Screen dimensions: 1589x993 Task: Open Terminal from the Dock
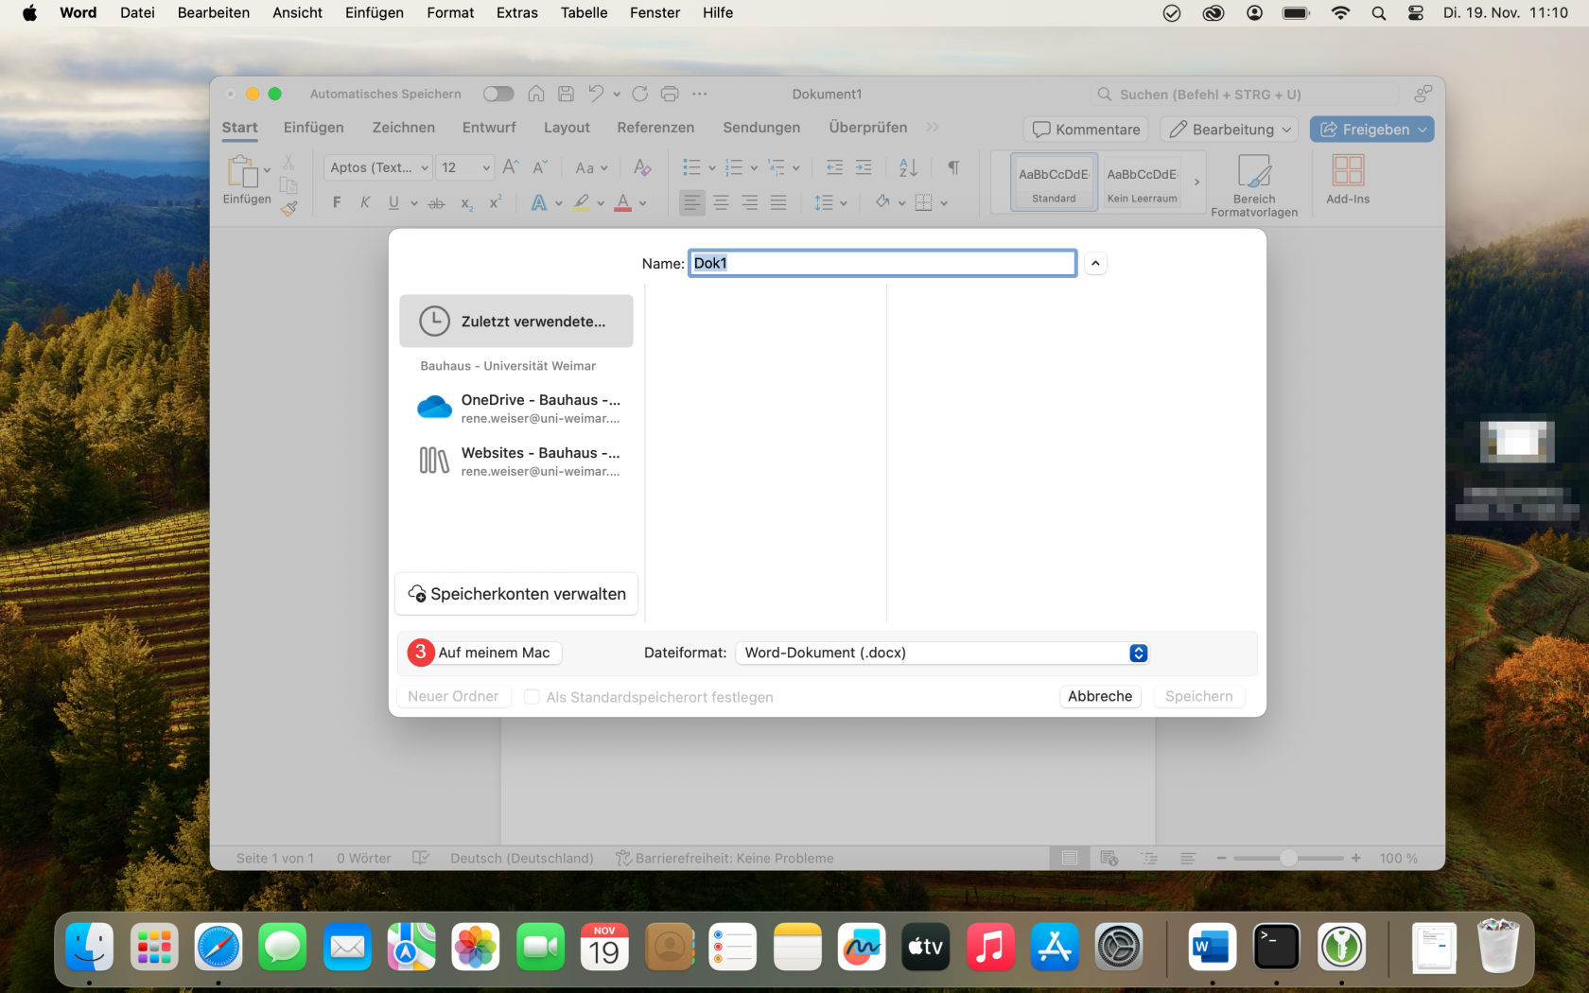pos(1277,947)
